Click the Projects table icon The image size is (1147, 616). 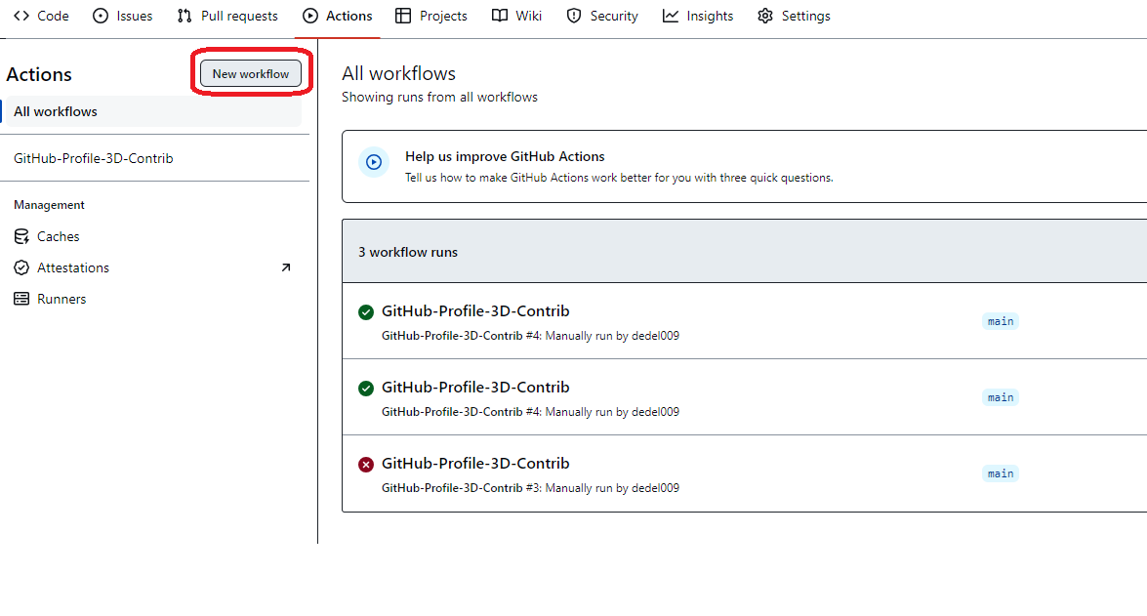point(403,16)
